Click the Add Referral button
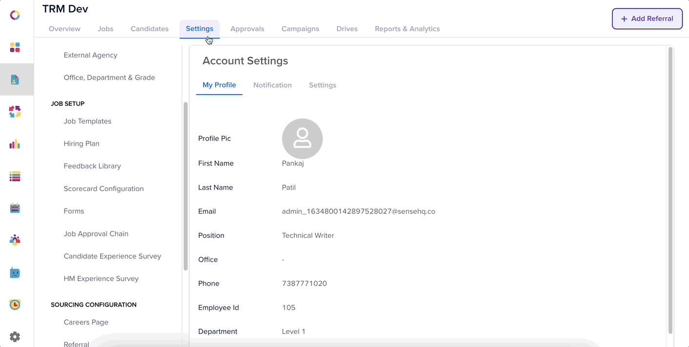 click(x=647, y=19)
